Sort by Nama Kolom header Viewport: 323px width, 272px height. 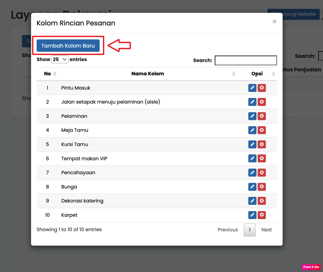point(148,74)
